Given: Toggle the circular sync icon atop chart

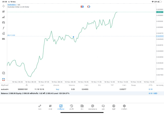Looking at the screenshot, I should pos(89,7).
